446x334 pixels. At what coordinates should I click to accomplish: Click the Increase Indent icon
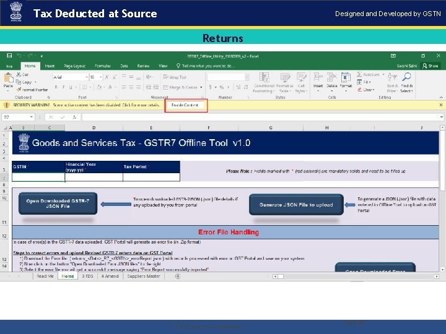pyautogui.click(x=156, y=87)
